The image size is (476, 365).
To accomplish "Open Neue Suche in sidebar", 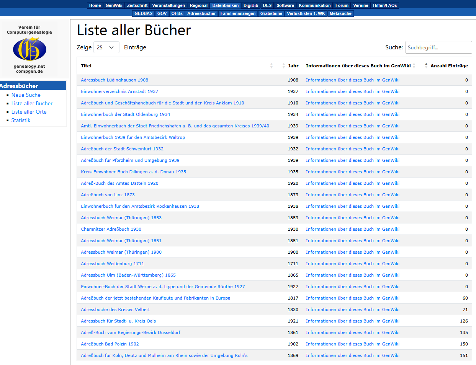I will pyautogui.click(x=26, y=95).
